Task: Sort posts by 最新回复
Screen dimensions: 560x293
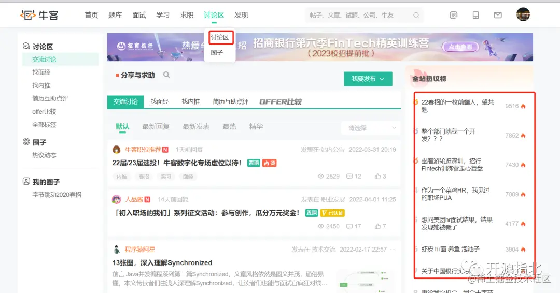Action: pos(156,126)
